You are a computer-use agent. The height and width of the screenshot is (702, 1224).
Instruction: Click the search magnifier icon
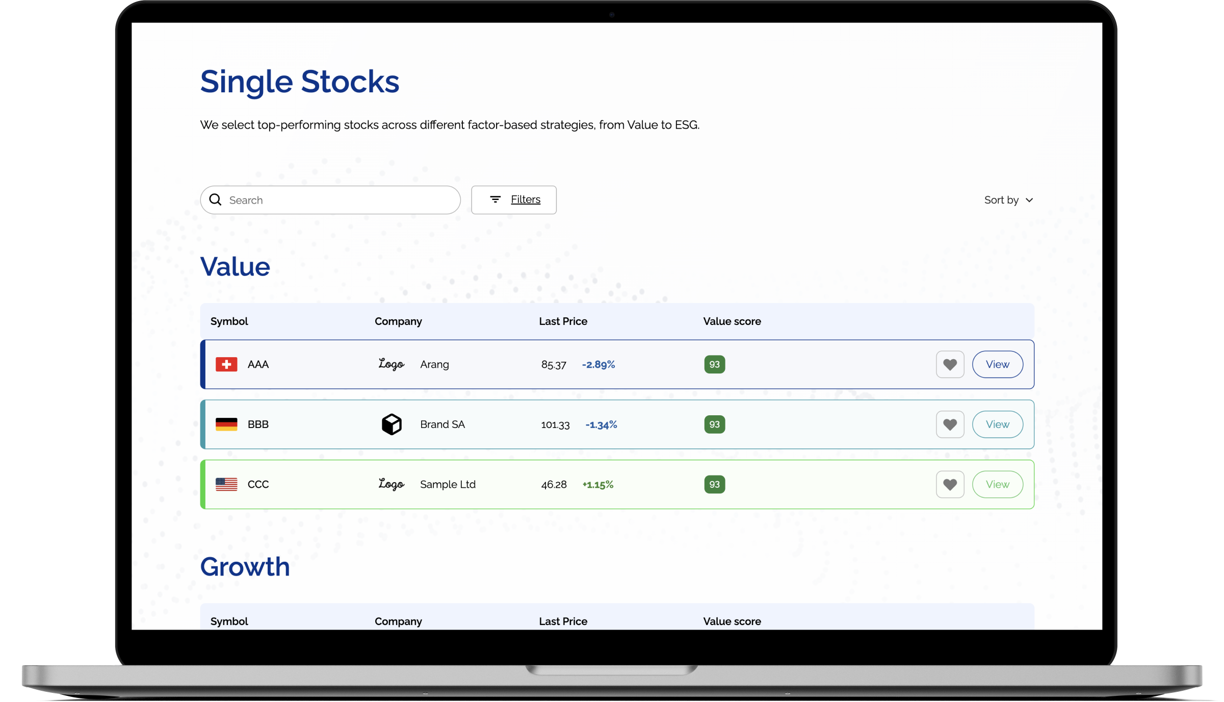click(216, 199)
